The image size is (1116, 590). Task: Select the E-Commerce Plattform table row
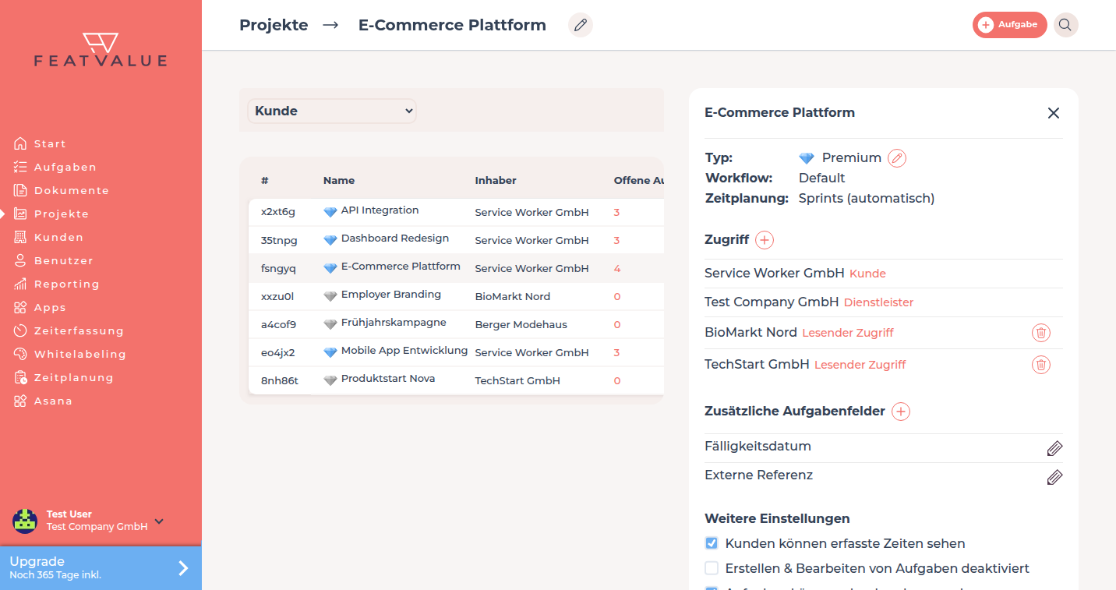[456, 268]
